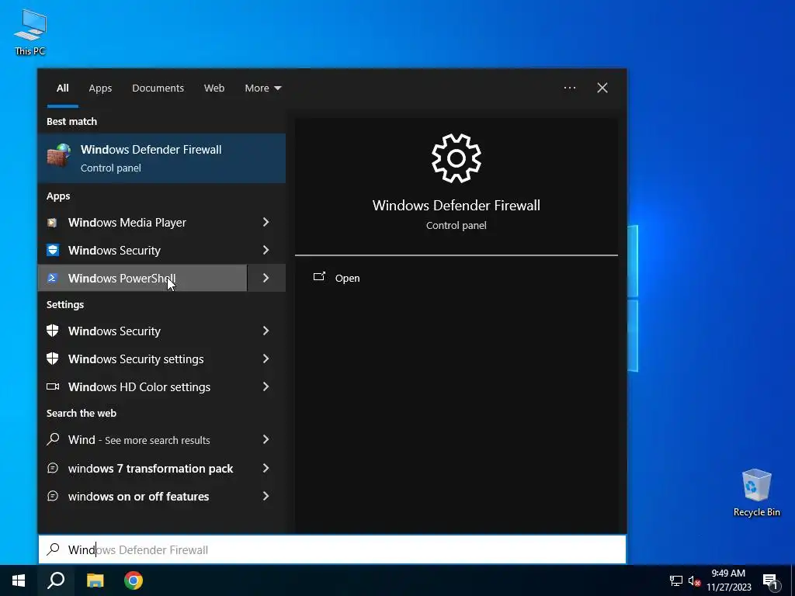The width and height of the screenshot is (795, 596).
Task: Click the network status tray icon
Action: point(676,580)
